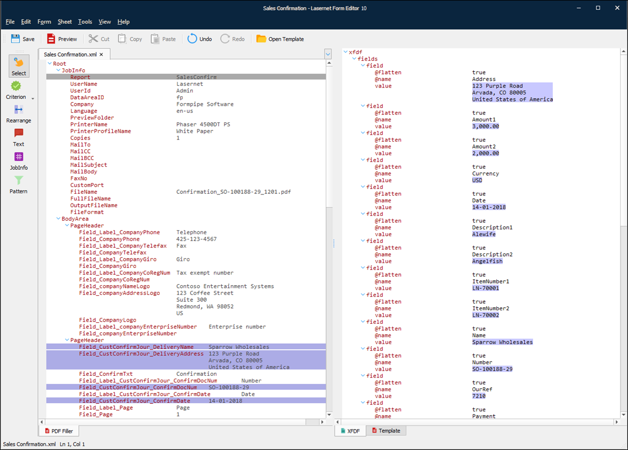This screenshot has width=628, height=450.
Task: Collapse the Root node
Action: pos(49,63)
